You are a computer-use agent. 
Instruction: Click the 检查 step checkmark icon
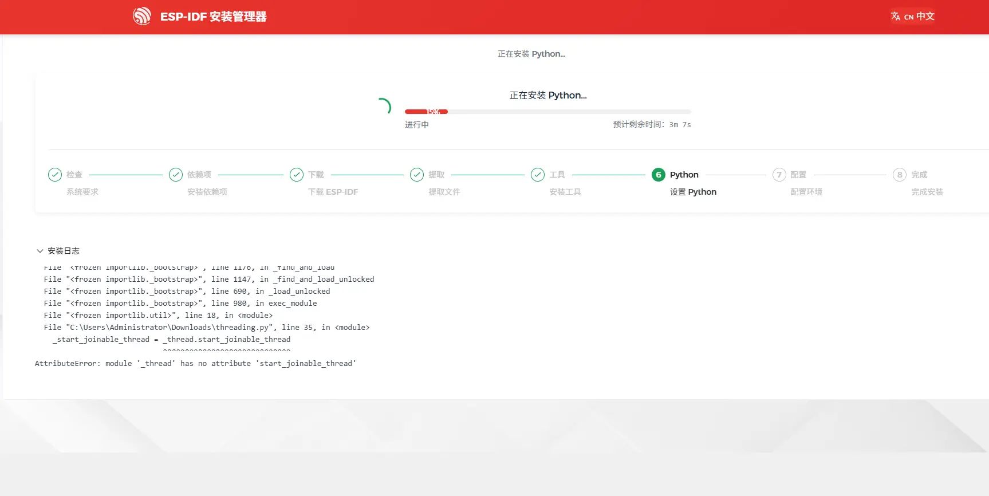click(55, 175)
